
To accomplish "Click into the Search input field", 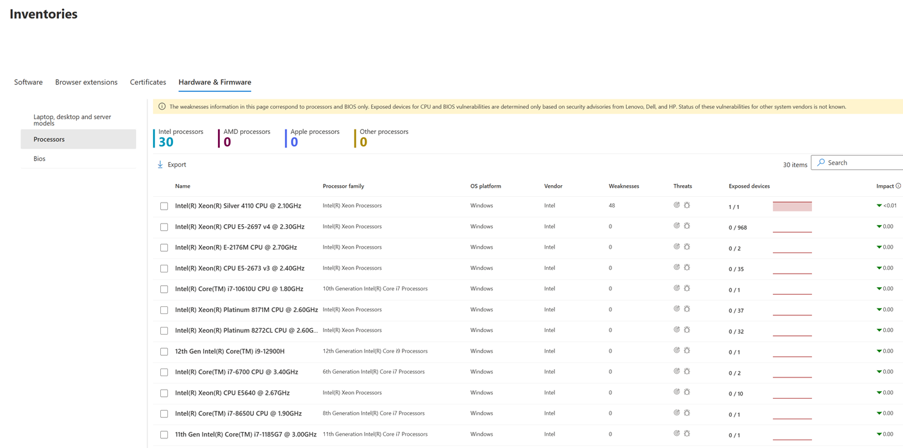I will click(862, 163).
